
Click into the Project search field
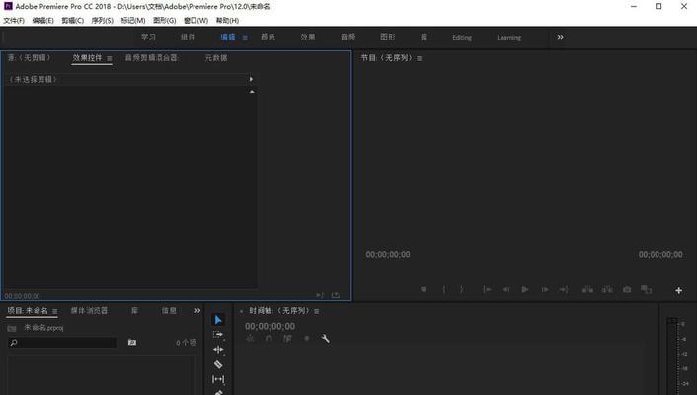63,343
